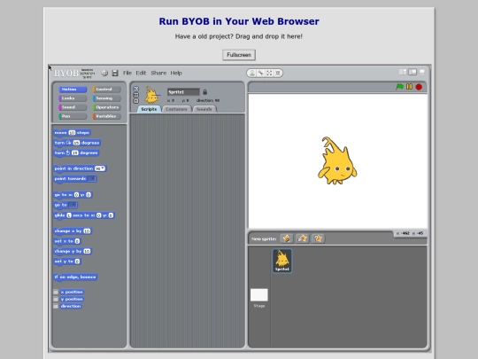478x359 pixels.
Task: Open the go to block dropdown
Action: [x=73, y=205]
